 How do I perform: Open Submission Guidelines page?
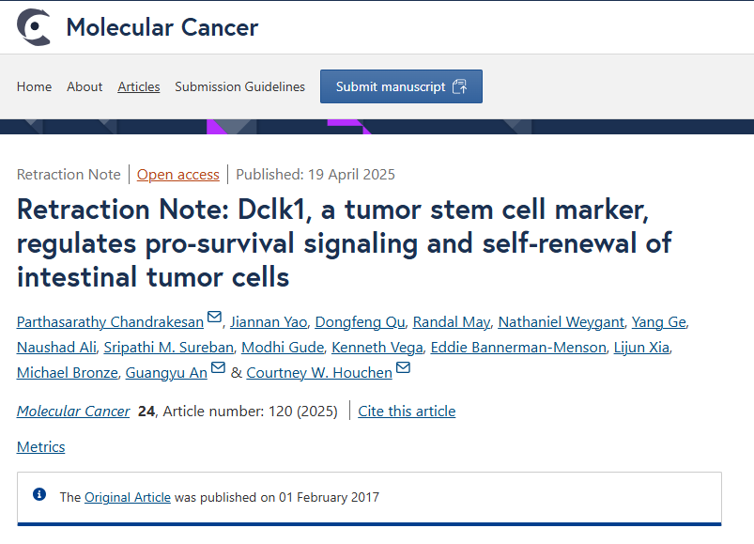click(x=240, y=86)
